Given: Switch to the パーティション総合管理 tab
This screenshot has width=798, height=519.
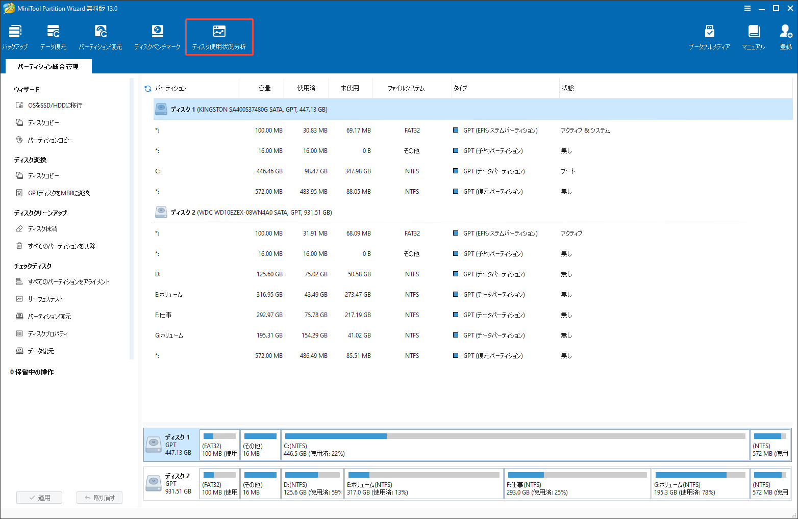Looking at the screenshot, I should 48,66.
